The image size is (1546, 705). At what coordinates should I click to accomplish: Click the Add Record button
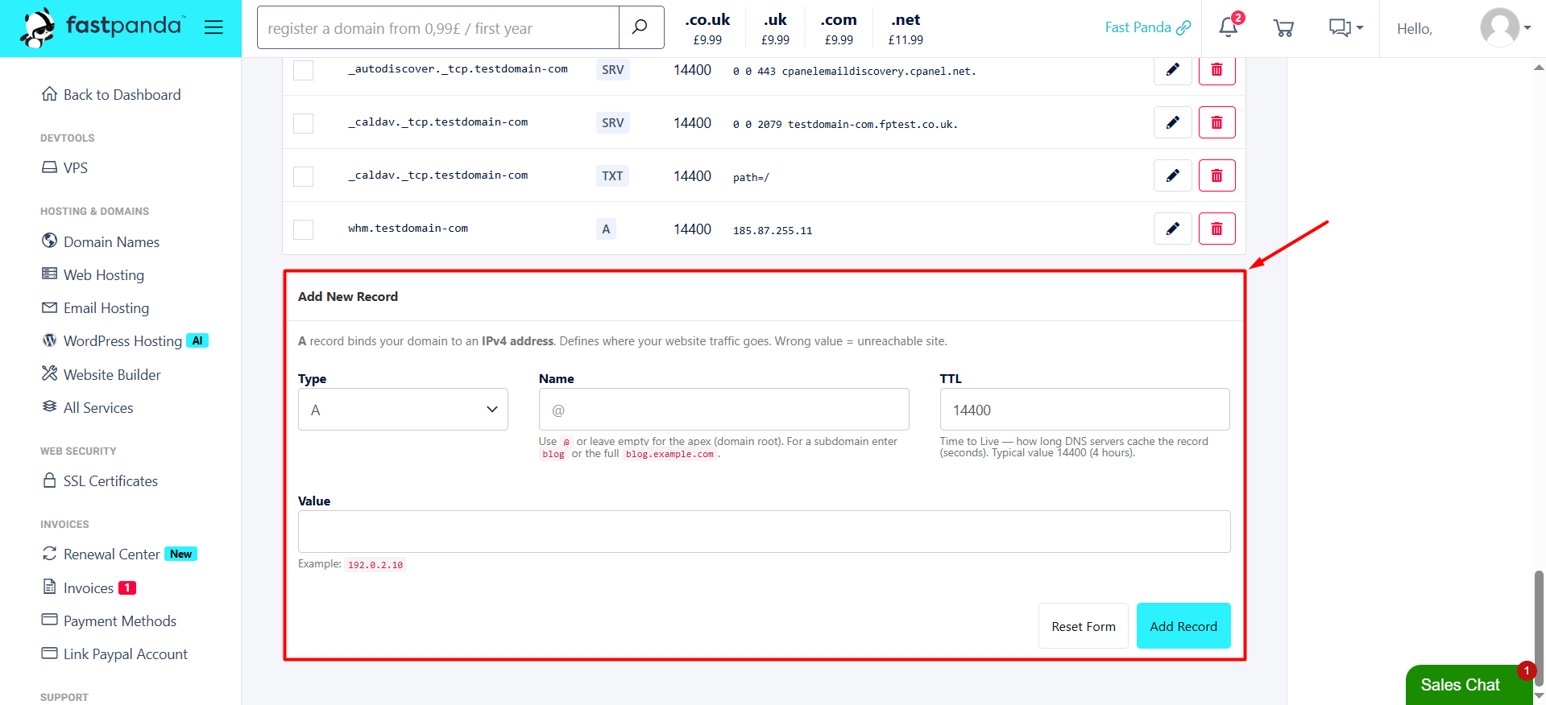[1183, 626]
